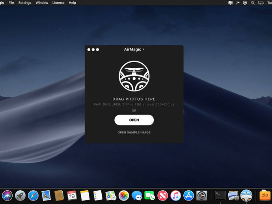272x204 pixels.
Task: Click the screen mirroring displays icon
Action: point(261,3)
